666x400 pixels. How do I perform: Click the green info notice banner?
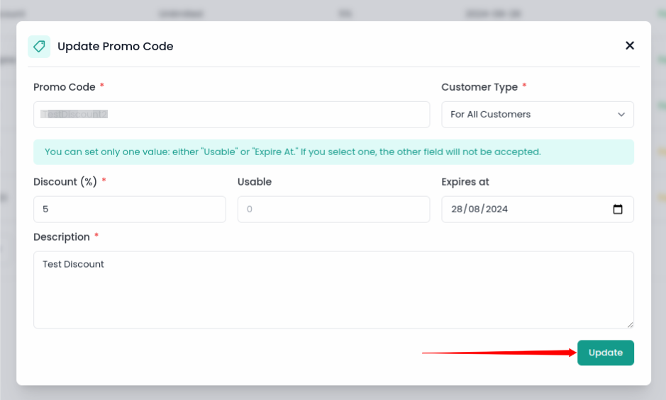333,152
